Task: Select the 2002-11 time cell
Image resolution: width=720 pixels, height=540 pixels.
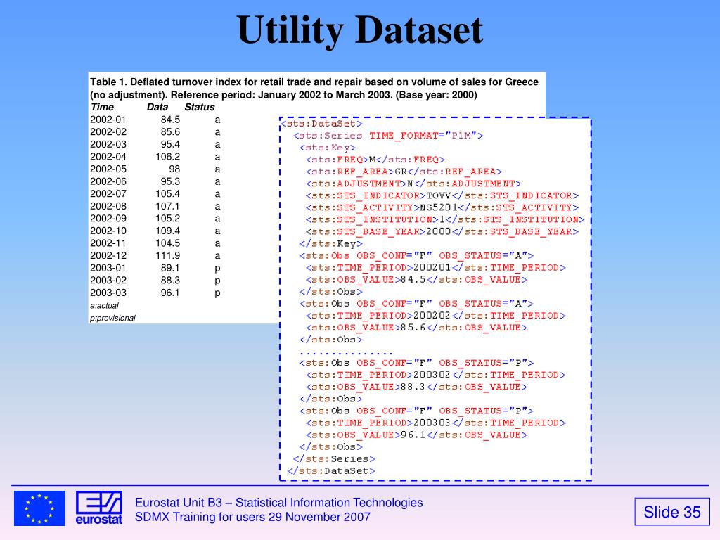Action: coord(108,243)
